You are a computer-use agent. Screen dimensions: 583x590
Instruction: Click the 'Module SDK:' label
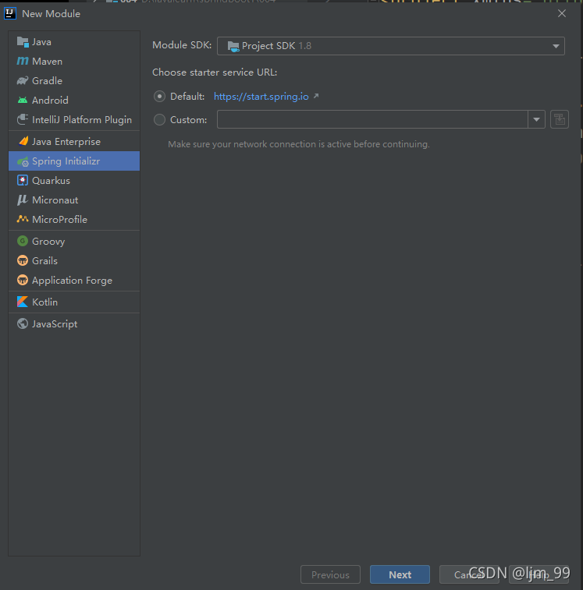point(182,45)
